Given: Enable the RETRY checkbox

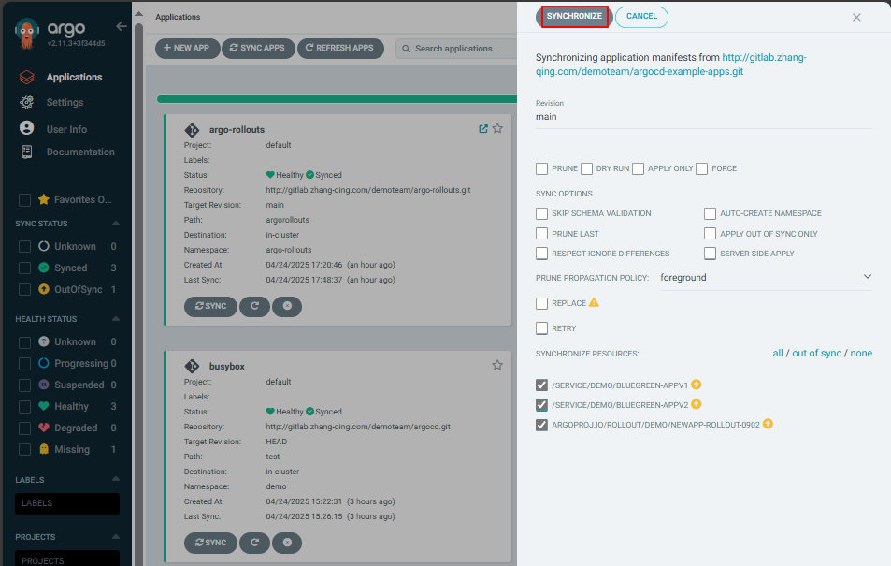Looking at the screenshot, I should tap(541, 328).
